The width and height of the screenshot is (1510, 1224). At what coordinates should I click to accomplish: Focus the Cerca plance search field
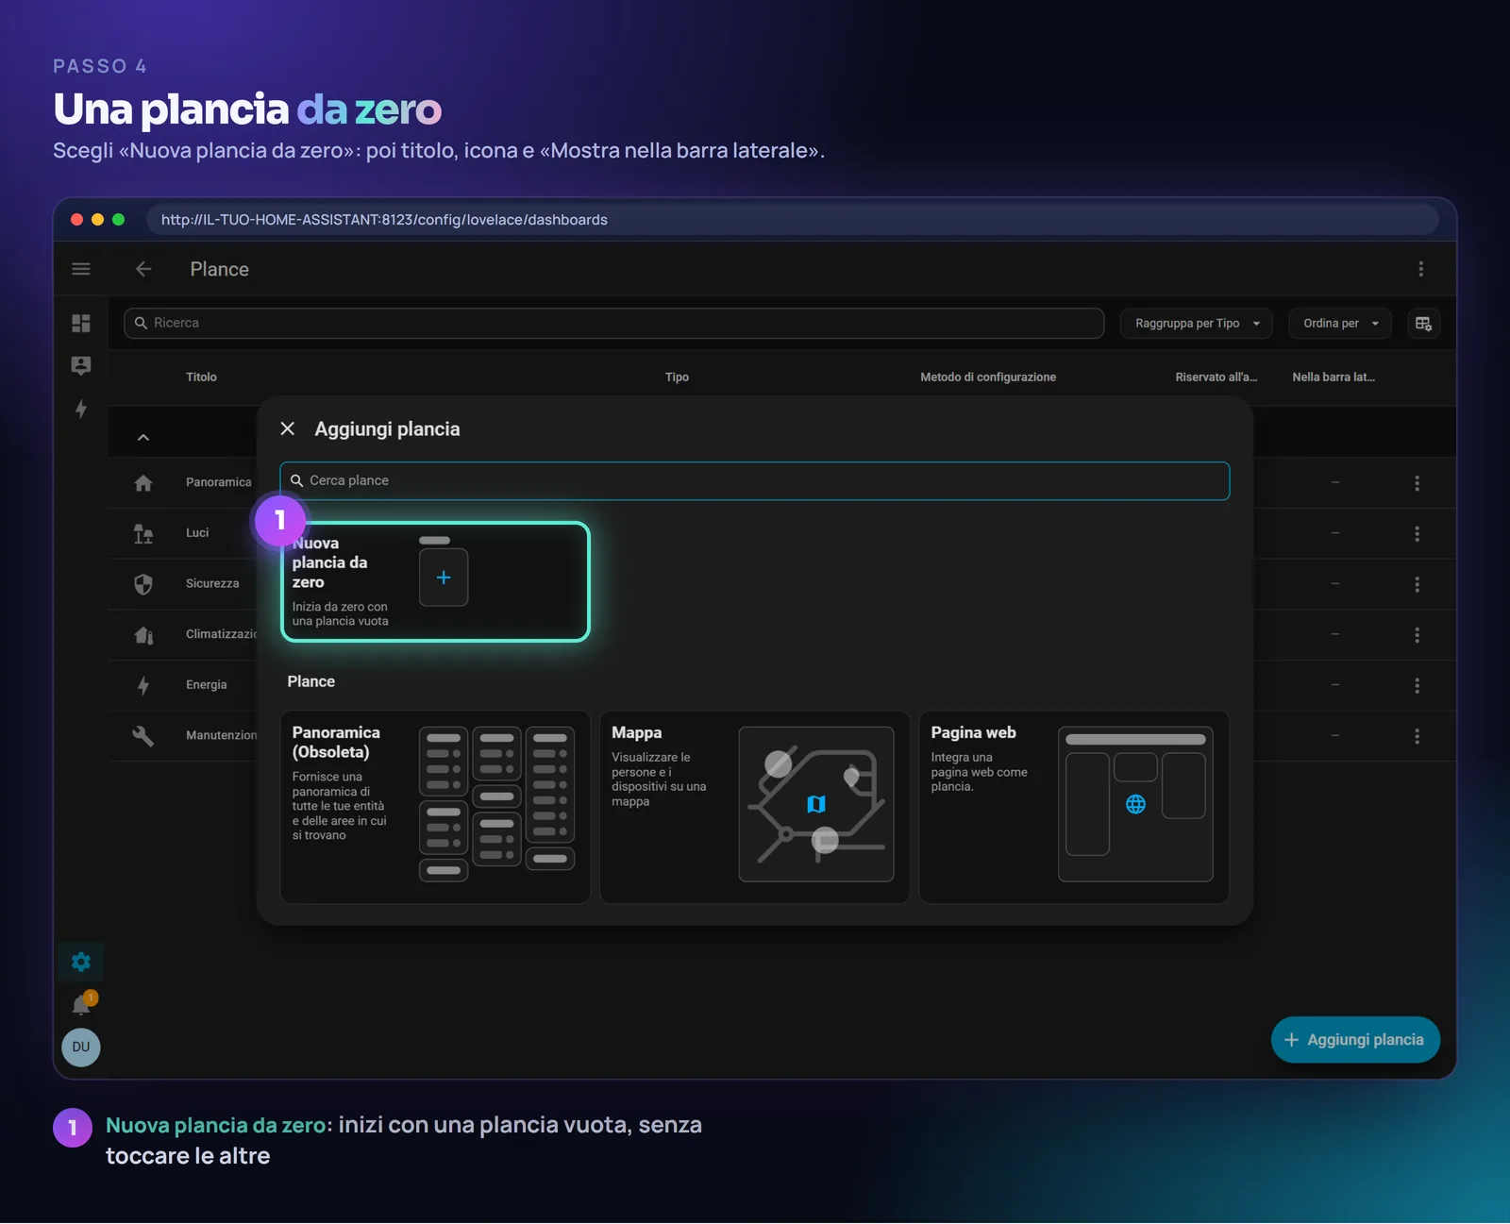pyautogui.click(x=755, y=480)
